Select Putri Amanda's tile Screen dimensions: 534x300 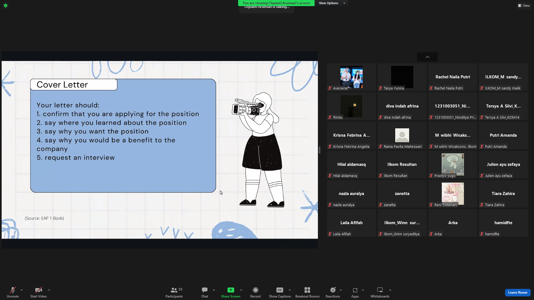point(503,135)
